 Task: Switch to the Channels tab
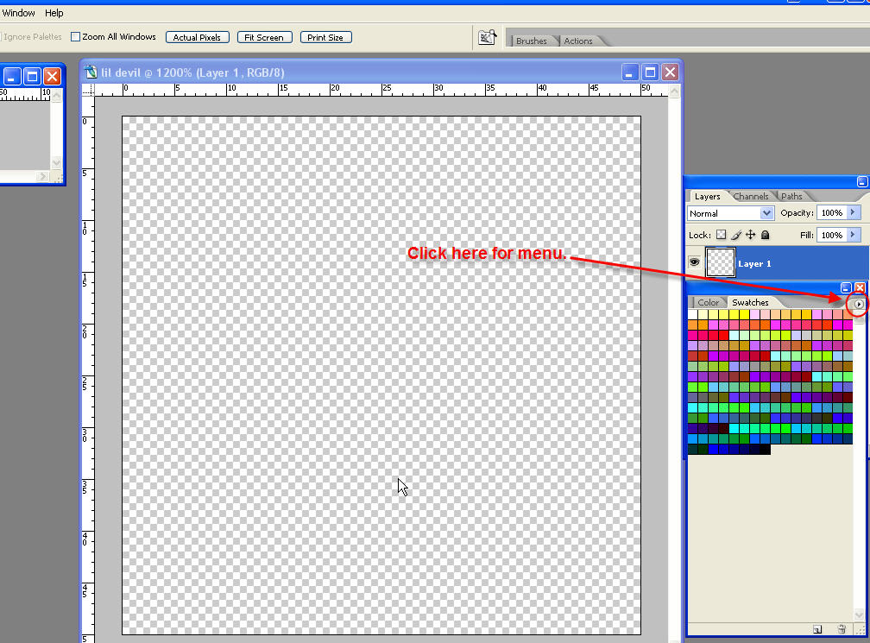click(x=750, y=197)
